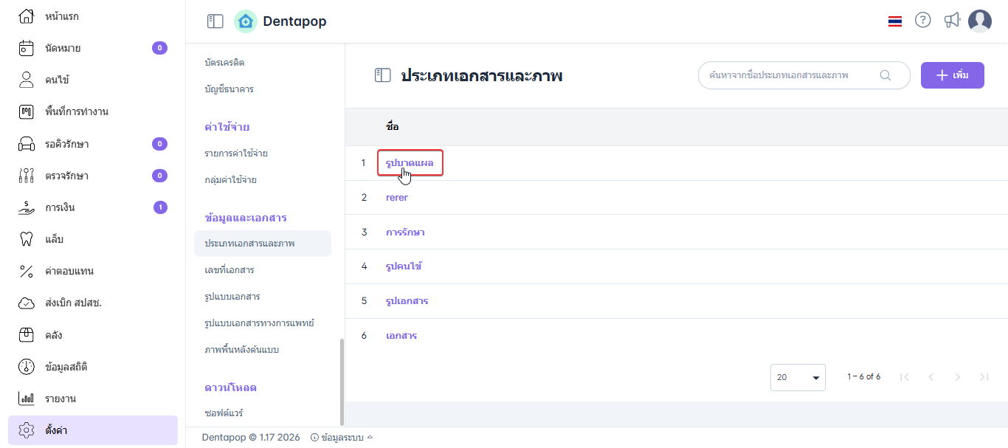Click the user avatar profile picture
Image resolution: width=1008 pixels, height=448 pixels.
[x=980, y=21]
